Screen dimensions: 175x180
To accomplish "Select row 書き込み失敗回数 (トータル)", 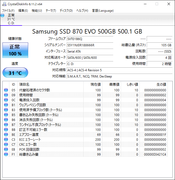I will tap(85, 115).
